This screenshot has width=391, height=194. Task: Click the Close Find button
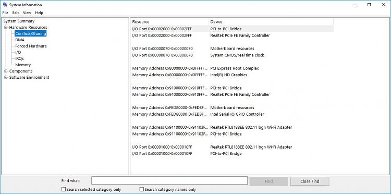coord(310,181)
